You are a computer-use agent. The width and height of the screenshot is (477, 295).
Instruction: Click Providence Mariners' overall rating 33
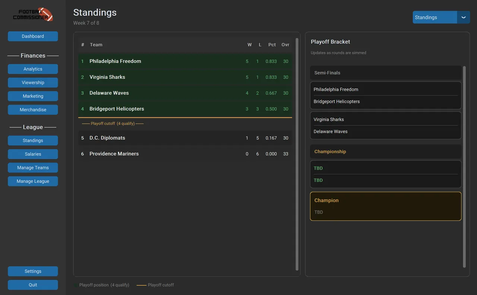click(x=286, y=154)
